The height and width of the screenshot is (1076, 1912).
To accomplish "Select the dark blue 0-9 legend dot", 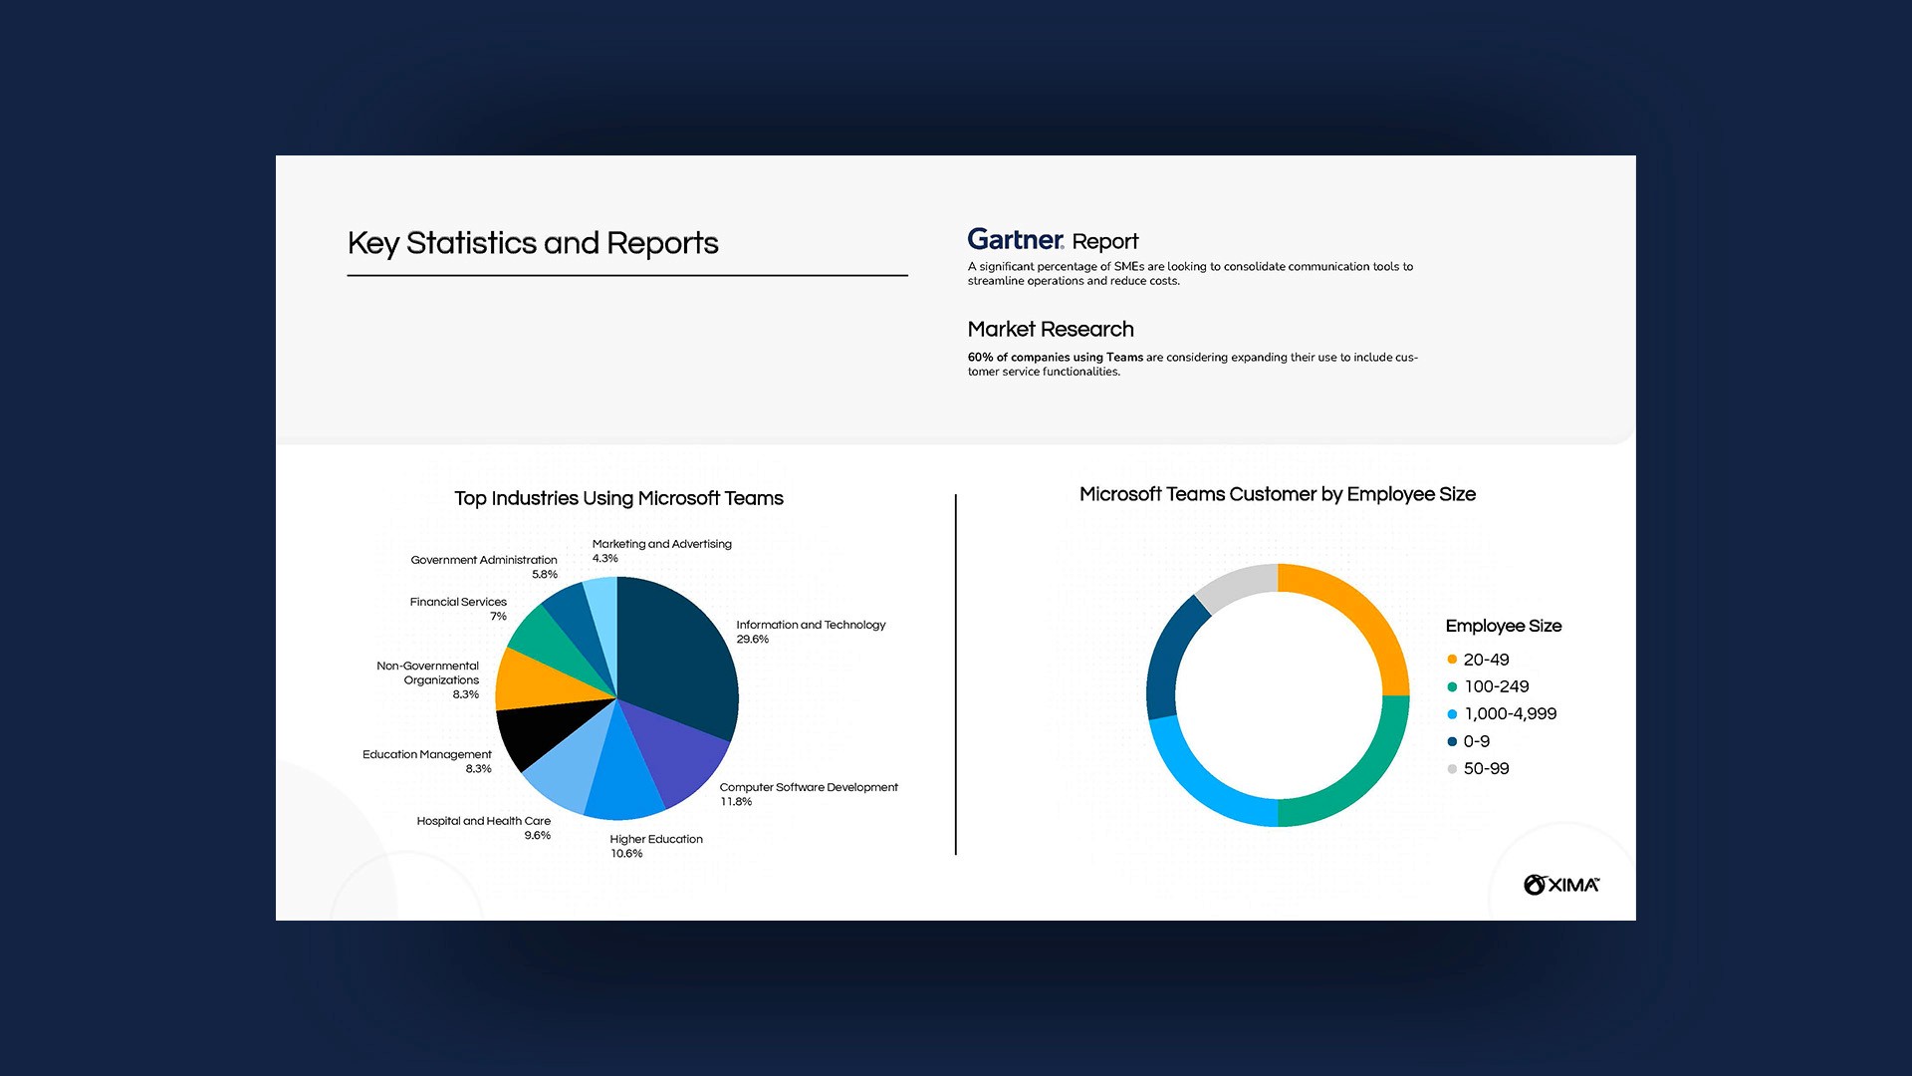I will (1452, 741).
